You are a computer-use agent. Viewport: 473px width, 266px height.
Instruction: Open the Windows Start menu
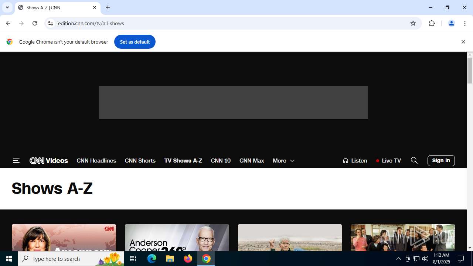[9, 259]
